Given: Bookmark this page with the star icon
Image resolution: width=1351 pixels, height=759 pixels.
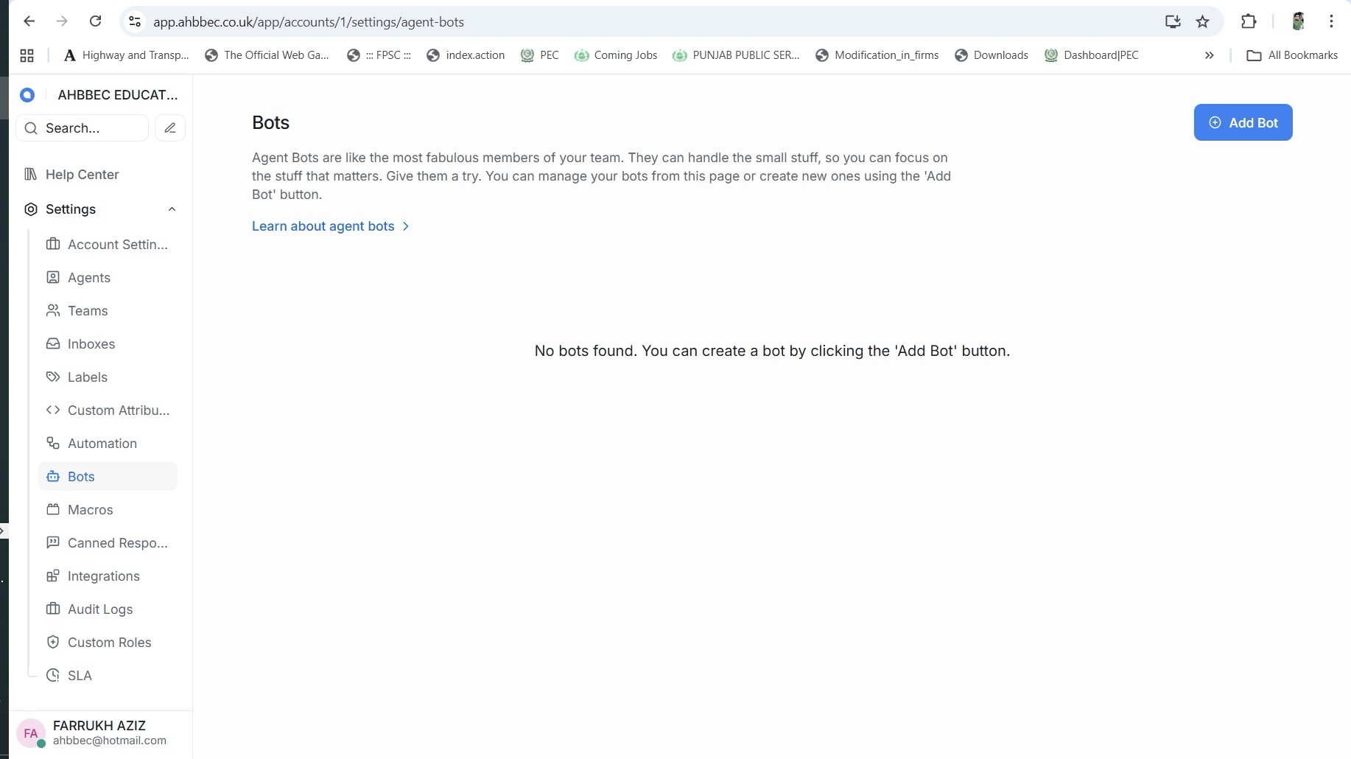Looking at the screenshot, I should 1202,21.
